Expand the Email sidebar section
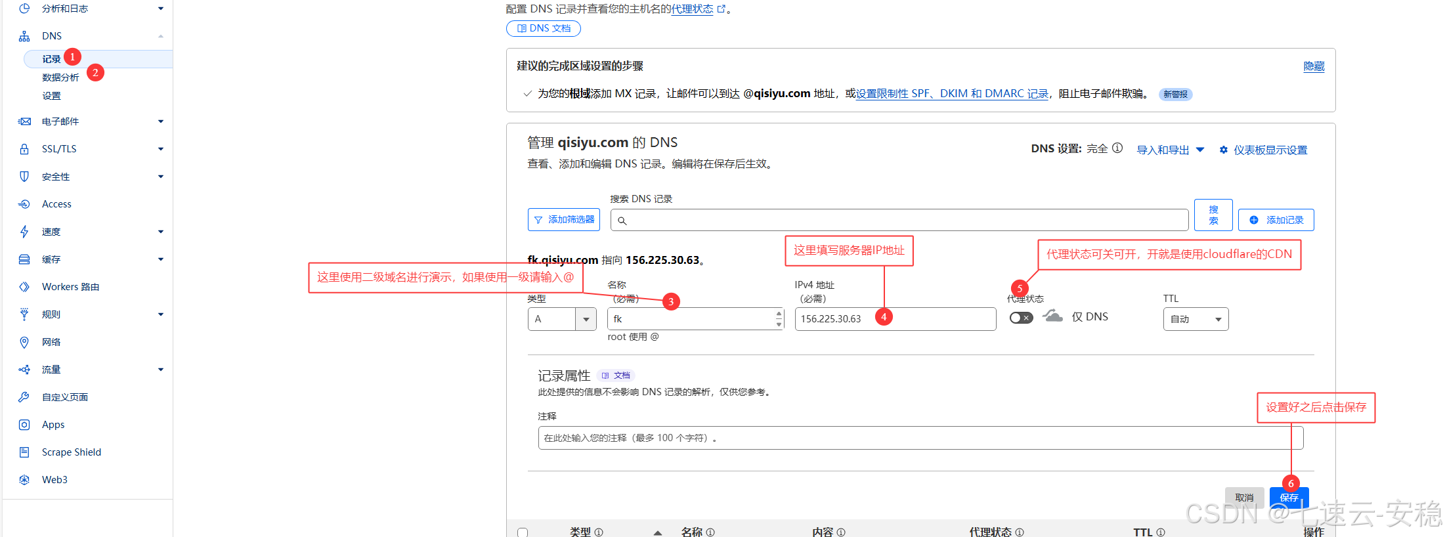The width and height of the screenshot is (1445, 537). pyautogui.click(x=161, y=121)
